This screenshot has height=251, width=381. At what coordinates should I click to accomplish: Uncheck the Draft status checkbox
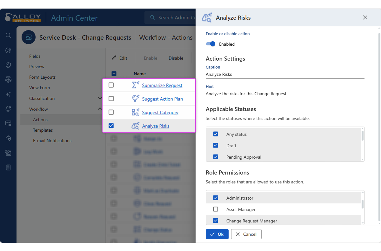tap(216, 146)
